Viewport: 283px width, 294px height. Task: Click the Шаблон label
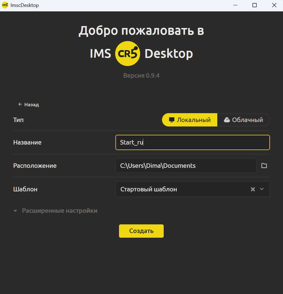[x=25, y=189]
